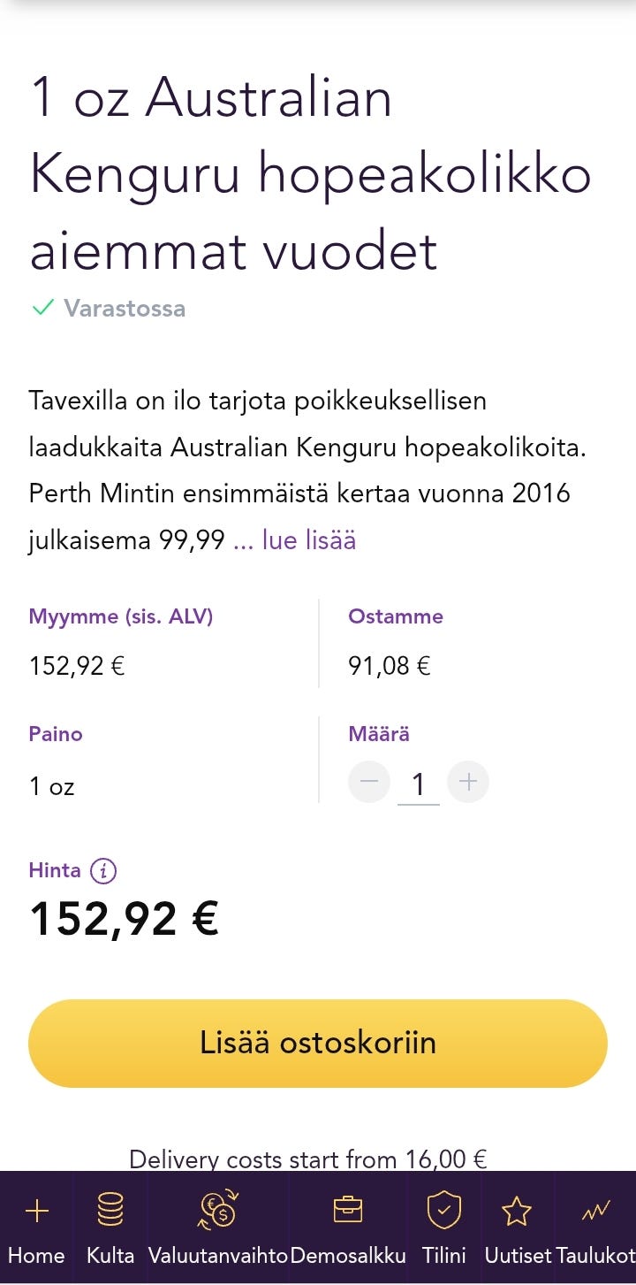
Task: Expand the description with lue lisää
Action: tap(309, 539)
